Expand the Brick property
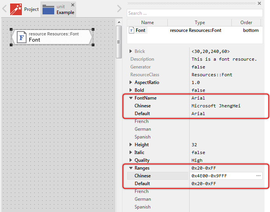This screenshot has height=212, width=270. pos(131,51)
